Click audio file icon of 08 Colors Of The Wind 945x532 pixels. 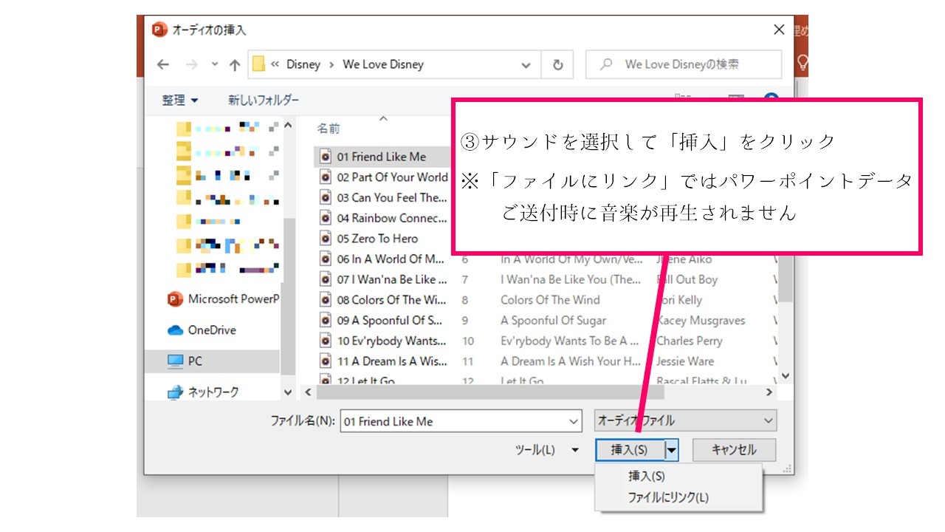click(x=326, y=300)
